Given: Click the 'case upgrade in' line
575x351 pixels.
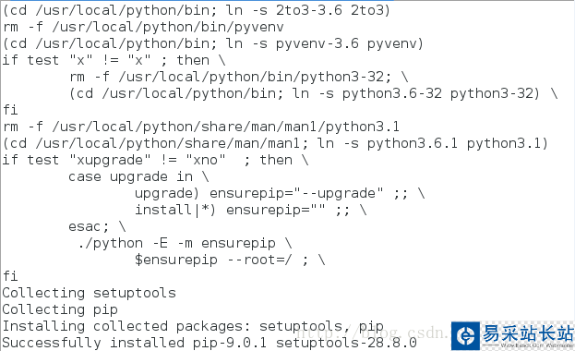Looking at the screenshot, I should tap(138, 176).
